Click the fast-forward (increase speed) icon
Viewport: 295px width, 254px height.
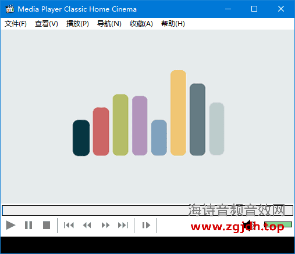pyautogui.click(x=105, y=225)
